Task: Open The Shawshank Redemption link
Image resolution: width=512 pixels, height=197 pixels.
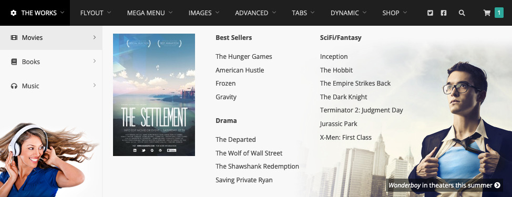Action: click(257, 167)
